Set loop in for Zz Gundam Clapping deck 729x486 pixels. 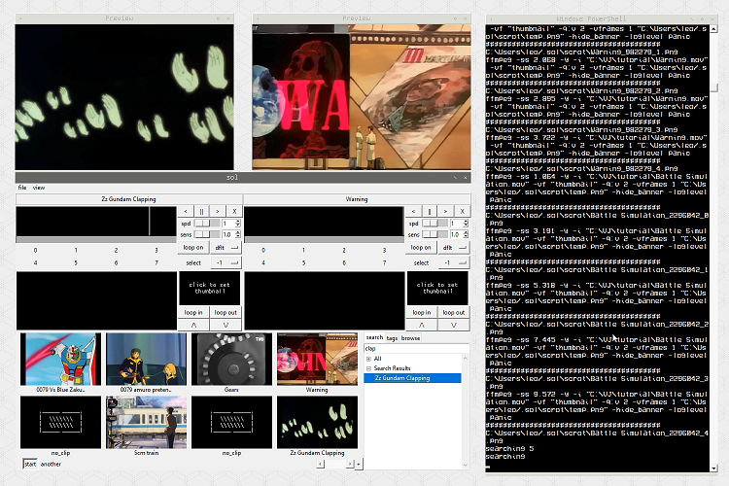click(193, 313)
